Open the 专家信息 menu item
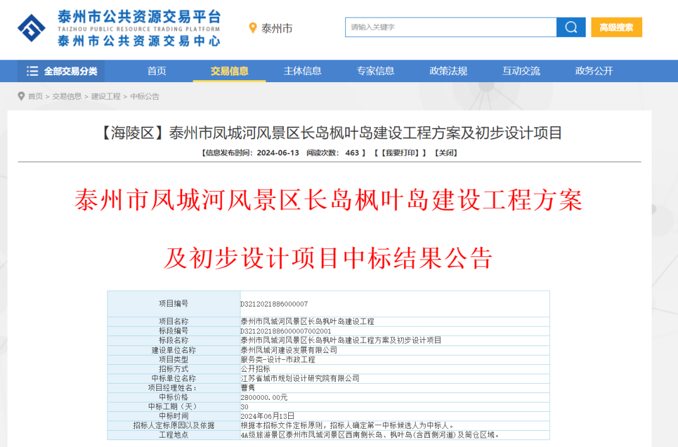The image size is (678, 447). tap(375, 71)
